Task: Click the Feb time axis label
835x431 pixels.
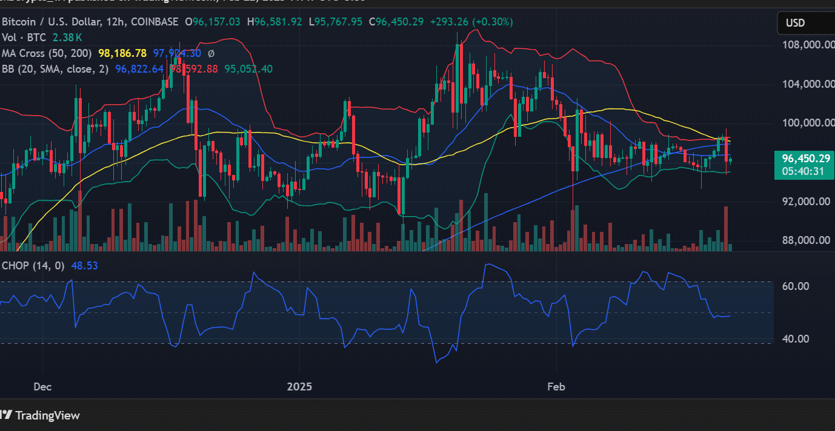Action: click(556, 386)
